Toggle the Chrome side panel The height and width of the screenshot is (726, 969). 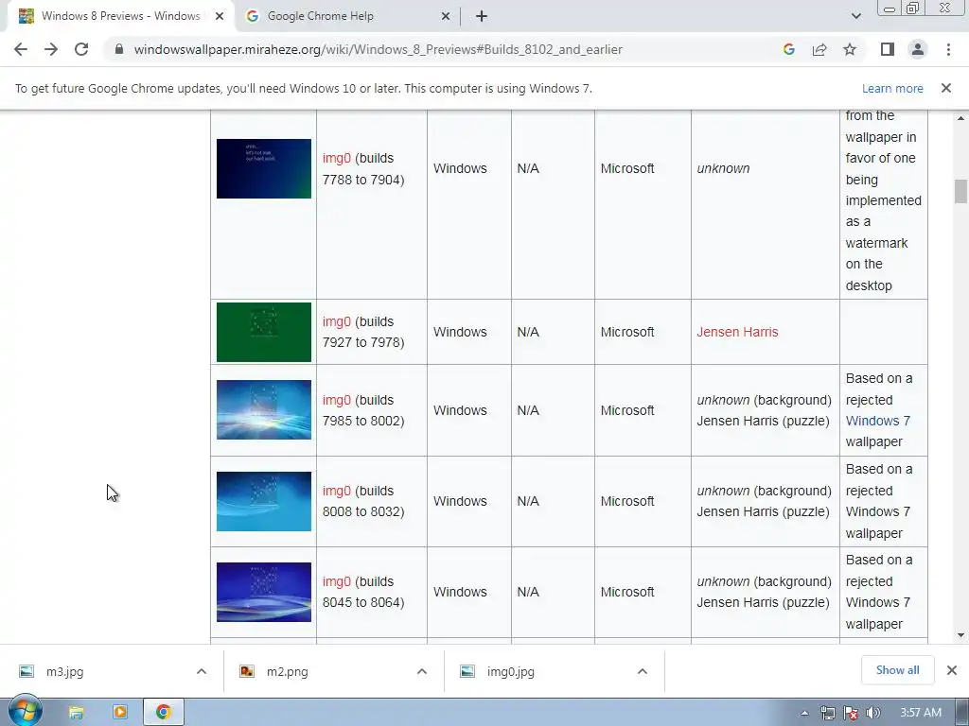[888, 49]
